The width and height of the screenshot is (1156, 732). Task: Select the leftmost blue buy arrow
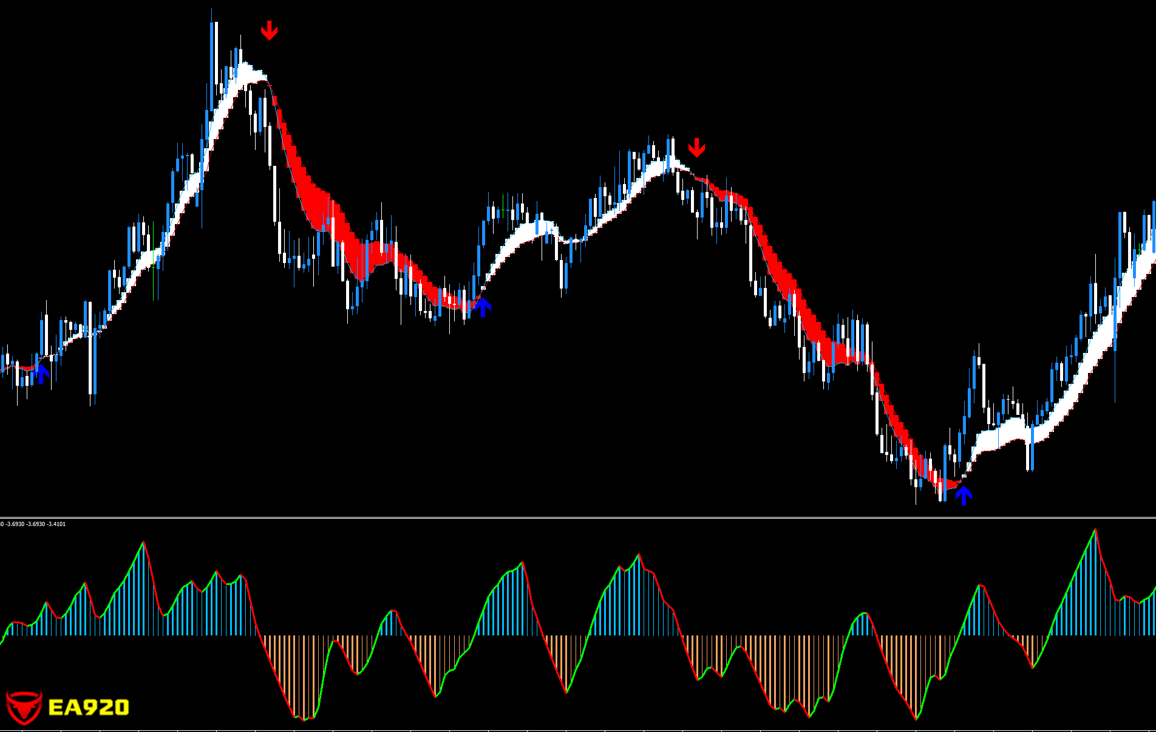point(41,373)
